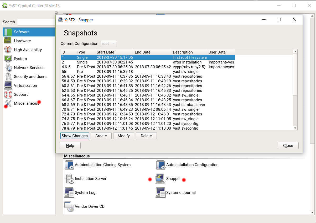This screenshot has height=223, width=316.
Task: Launch the Snapper module icon
Action: pyautogui.click(x=160, y=179)
